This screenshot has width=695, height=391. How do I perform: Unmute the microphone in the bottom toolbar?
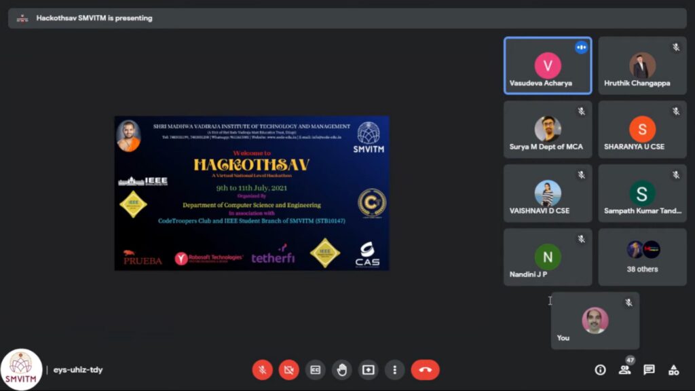(x=263, y=370)
